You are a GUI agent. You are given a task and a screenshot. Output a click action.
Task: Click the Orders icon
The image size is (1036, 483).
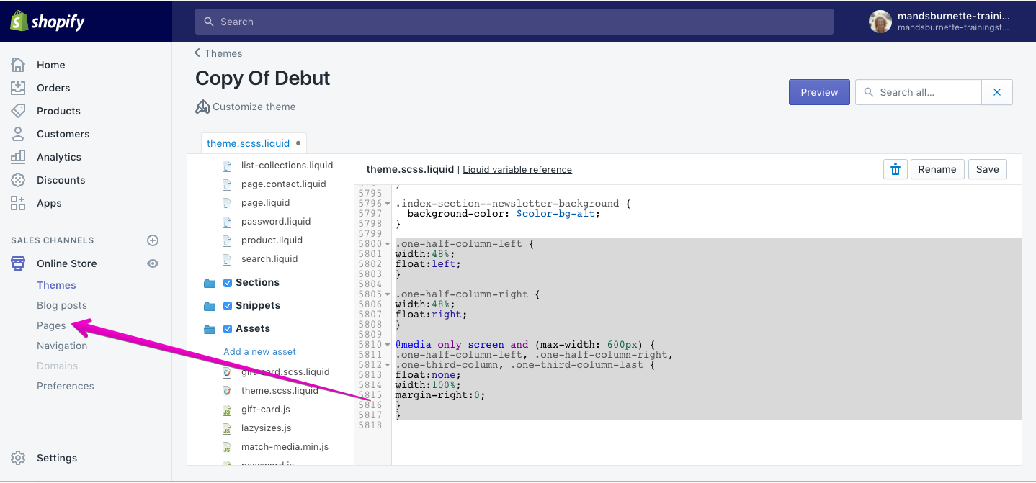pos(19,88)
